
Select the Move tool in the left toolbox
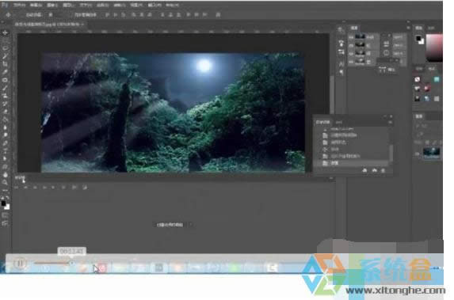coord(6,32)
